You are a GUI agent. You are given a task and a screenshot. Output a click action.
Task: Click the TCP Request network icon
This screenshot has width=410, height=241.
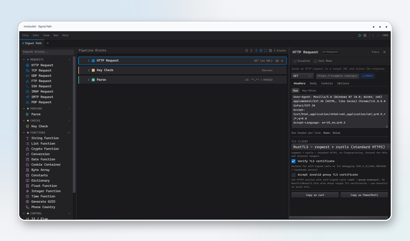[27, 71]
